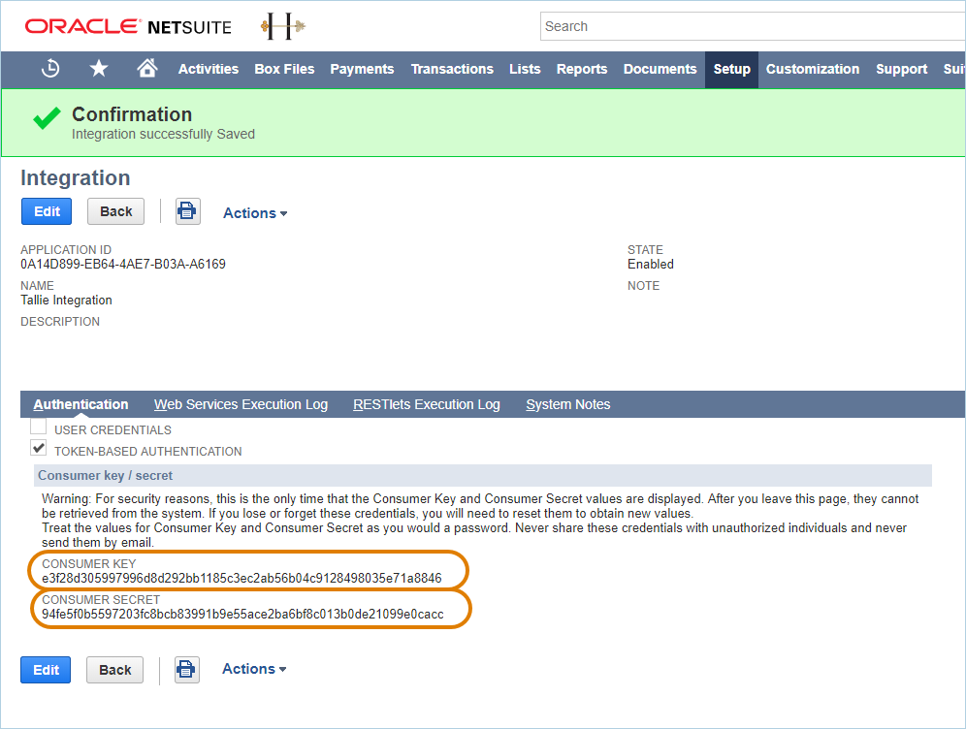Click the top print icon
Viewport: 966px width, 729px height.
[x=187, y=211]
